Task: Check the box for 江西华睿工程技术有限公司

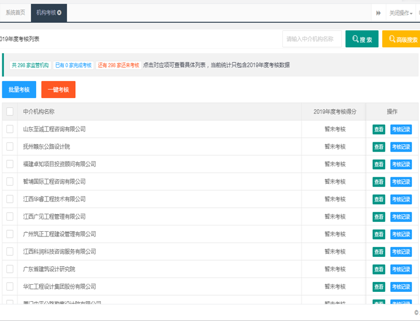Action: (x=10, y=199)
